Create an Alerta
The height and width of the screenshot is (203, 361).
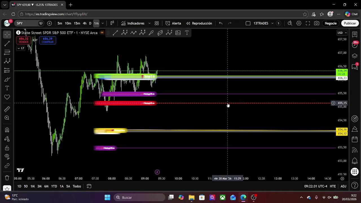(x=173, y=23)
